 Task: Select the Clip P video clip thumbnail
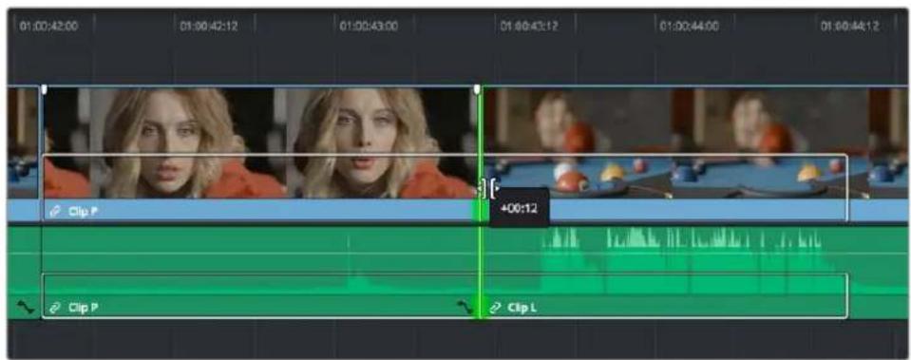[259, 142]
